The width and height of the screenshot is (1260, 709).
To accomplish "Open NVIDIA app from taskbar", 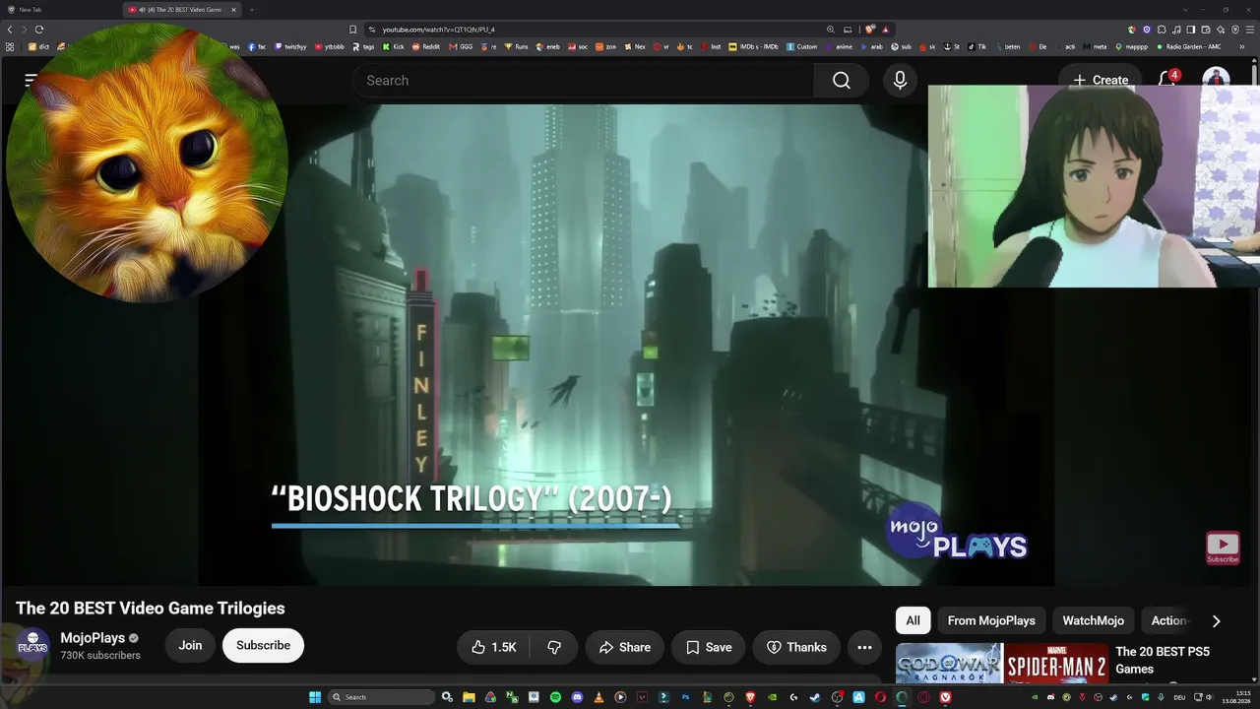I will [772, 697].
